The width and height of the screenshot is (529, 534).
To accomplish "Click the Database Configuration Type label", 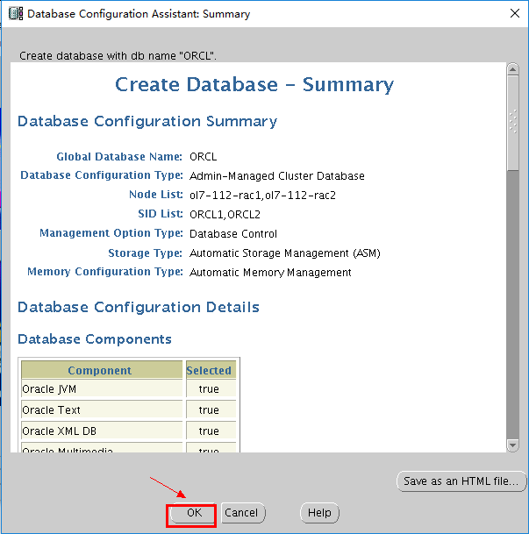I will coord(102,175).
